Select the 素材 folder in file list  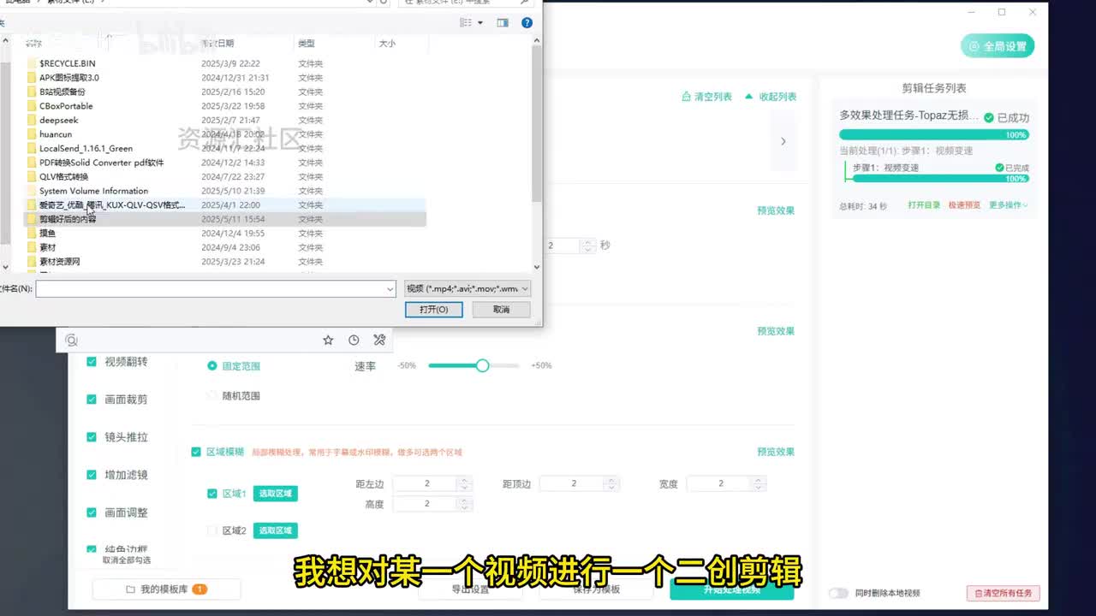[x=48, y=247]
